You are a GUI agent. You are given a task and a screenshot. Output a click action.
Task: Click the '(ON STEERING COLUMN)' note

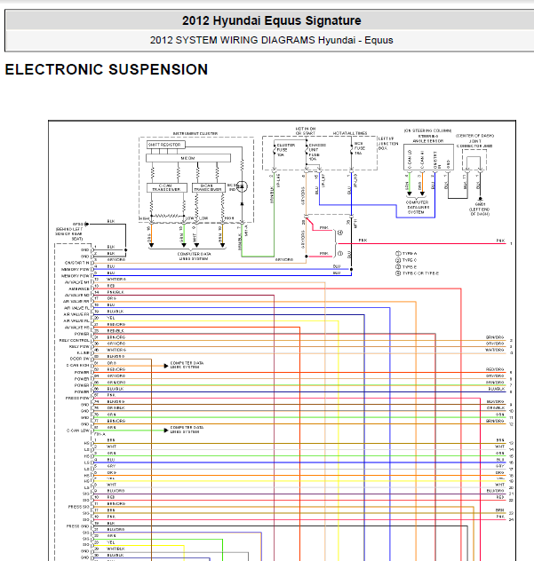pos(427,130)
